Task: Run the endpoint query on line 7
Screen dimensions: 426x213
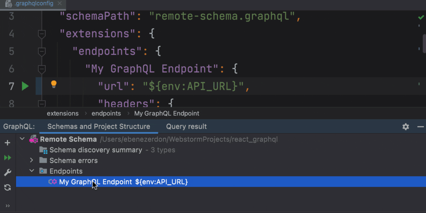Action: coord(25,86)
